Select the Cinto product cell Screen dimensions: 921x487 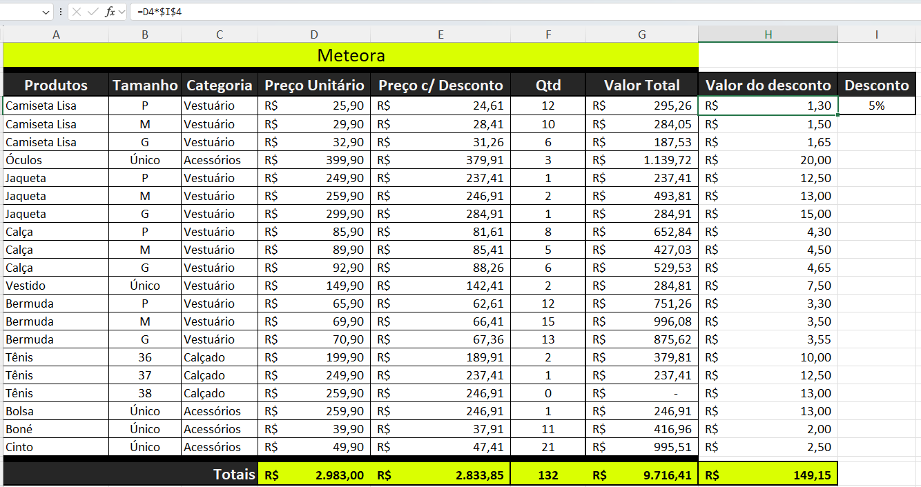coord(56,447)
